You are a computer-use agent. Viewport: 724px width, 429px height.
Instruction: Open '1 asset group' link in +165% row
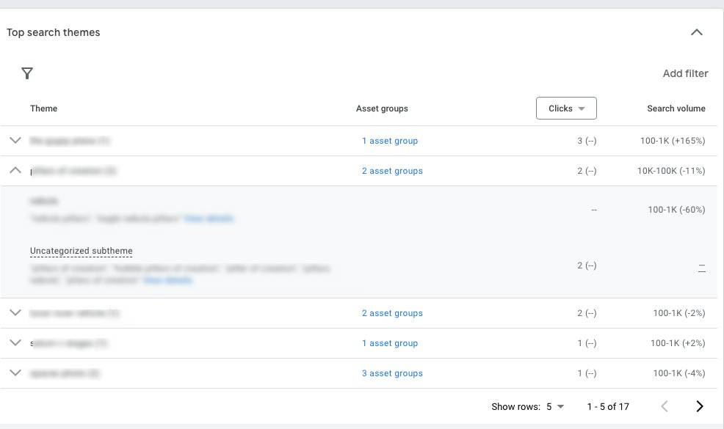(x=390, y=141)
